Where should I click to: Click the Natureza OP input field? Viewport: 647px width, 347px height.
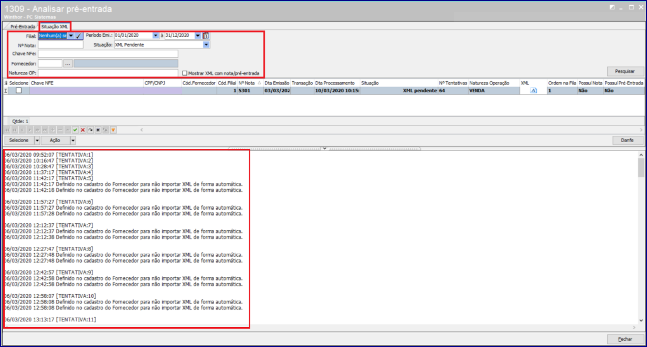pyautogui.click(x=108, y=73)
